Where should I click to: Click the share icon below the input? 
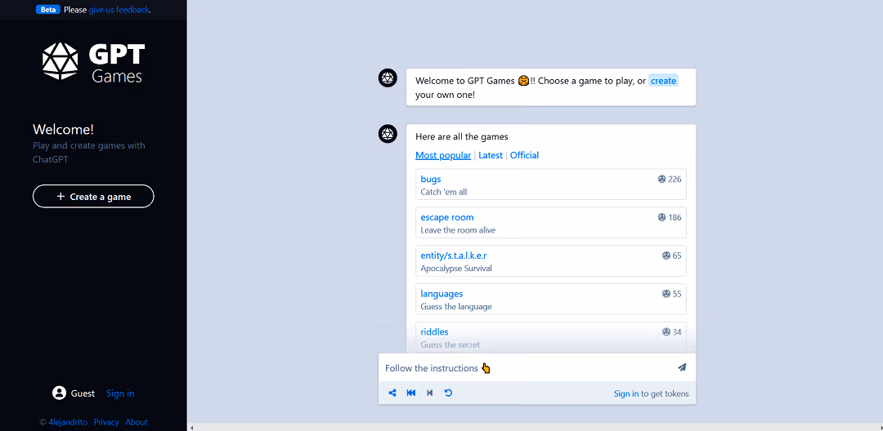pos(392,393)
